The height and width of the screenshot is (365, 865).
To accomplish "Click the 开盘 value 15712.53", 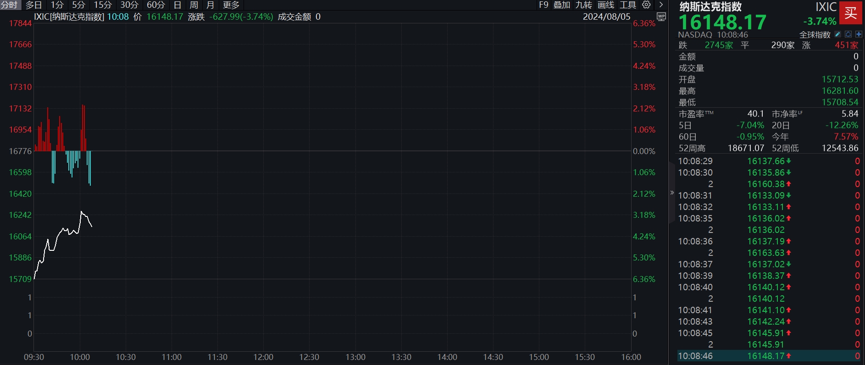I will click(x=840, y=79).
